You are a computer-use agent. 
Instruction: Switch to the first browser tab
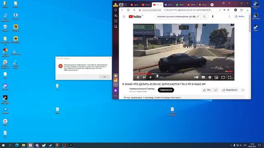pos(134,5)
